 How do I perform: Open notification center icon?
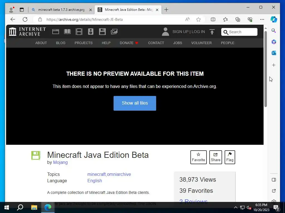coord(276,207)
